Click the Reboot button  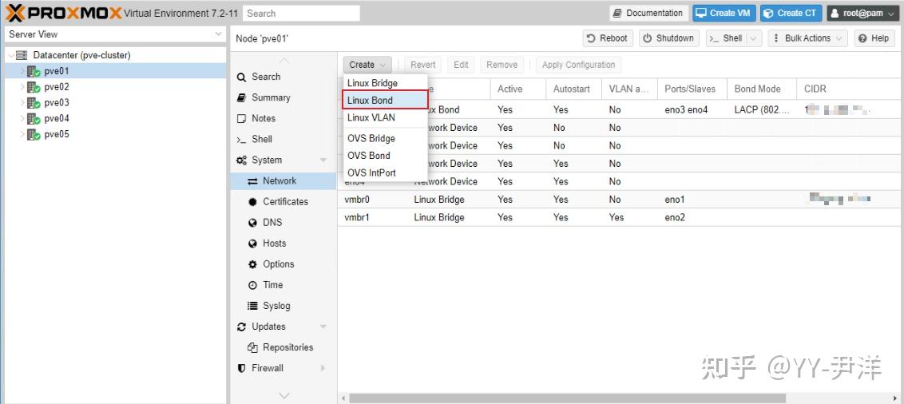click(x=608, y=38)
